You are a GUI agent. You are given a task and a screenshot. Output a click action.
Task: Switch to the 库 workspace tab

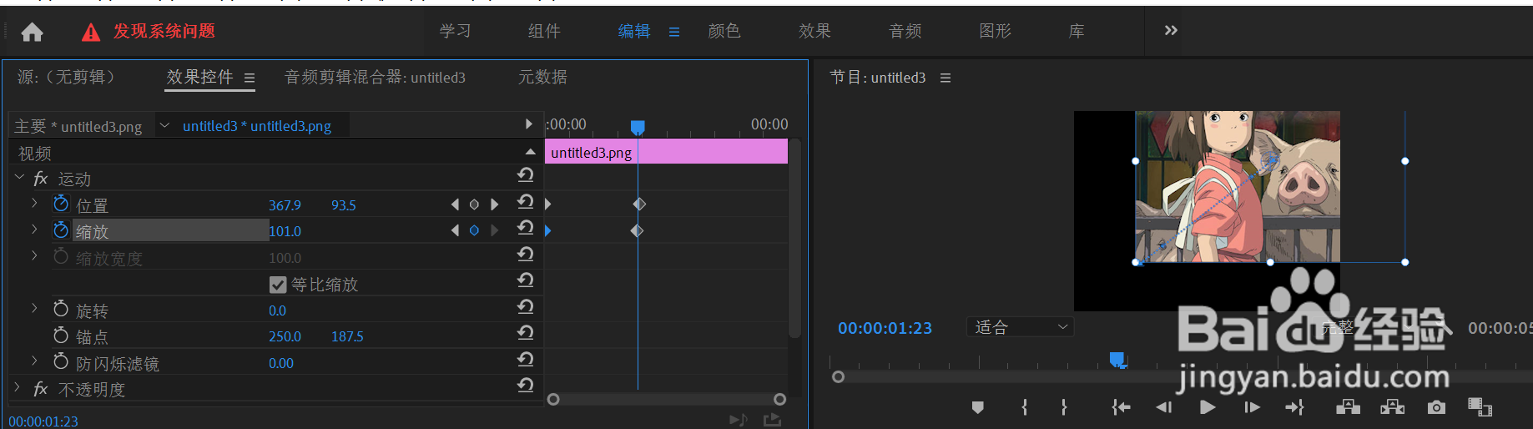pos(1077,31)
